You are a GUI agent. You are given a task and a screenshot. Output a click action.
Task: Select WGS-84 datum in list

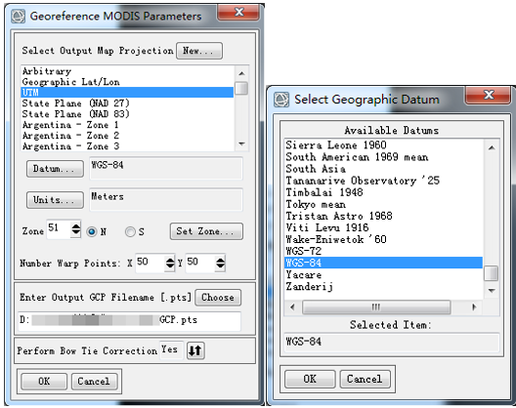click(x=384, y=263)
